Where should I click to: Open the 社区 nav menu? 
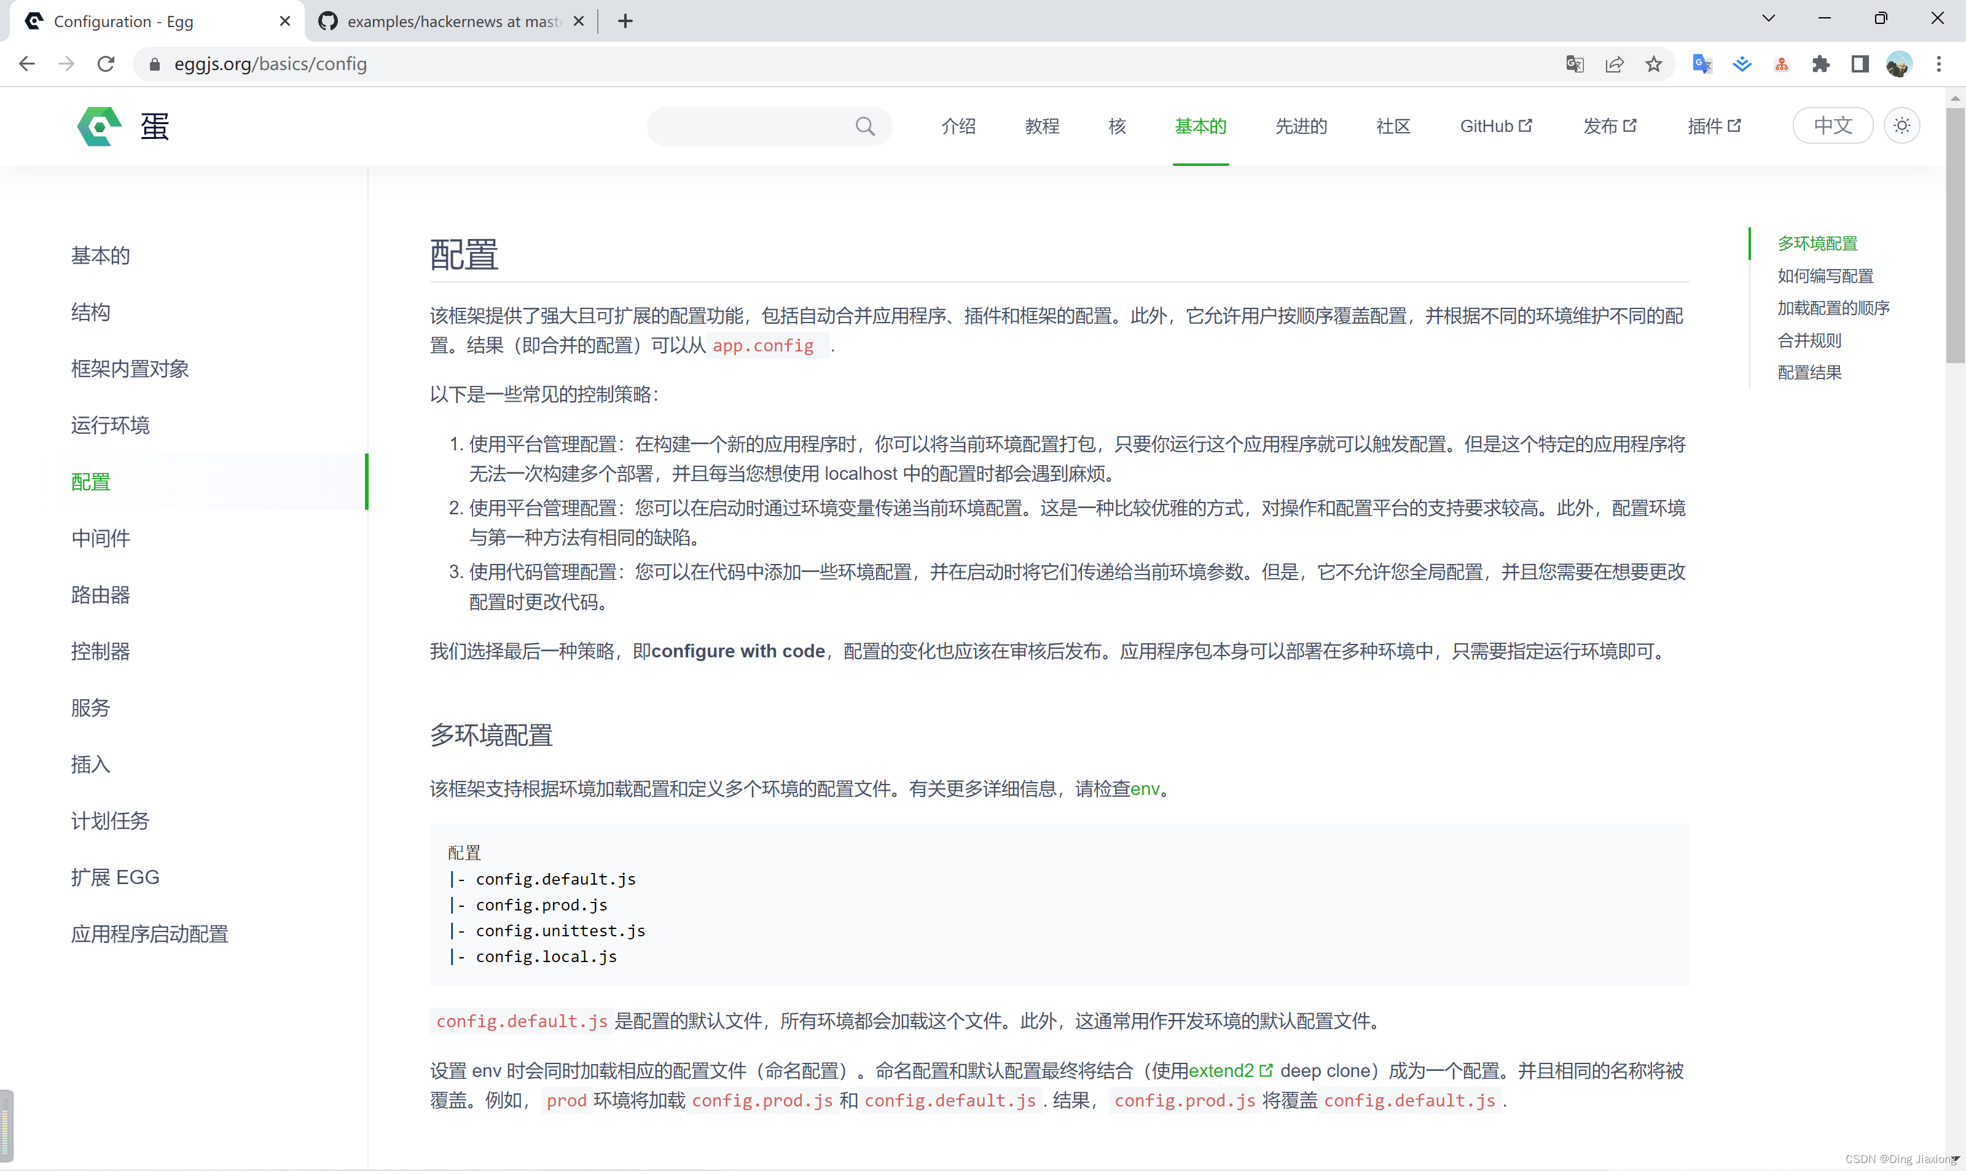(1393, 126)
